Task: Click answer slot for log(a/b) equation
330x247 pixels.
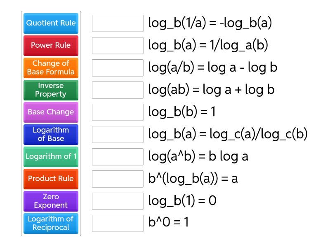Action: 118,68
